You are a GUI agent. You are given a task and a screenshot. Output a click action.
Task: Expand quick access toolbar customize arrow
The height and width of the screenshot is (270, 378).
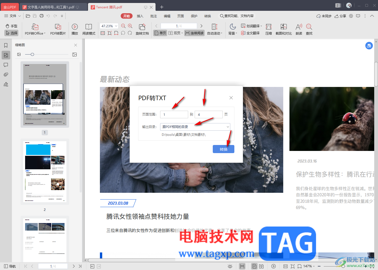[x=62, y=16]
